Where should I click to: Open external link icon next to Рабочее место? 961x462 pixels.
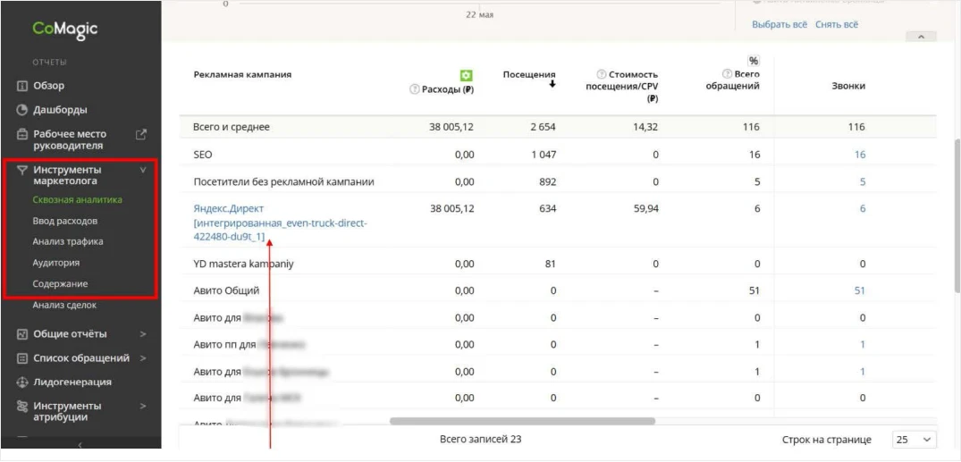tap(141, 134)
